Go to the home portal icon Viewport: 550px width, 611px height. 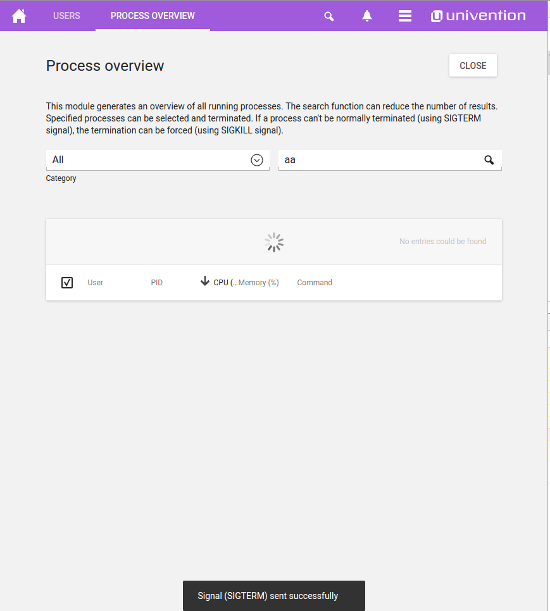pos(19,16)
